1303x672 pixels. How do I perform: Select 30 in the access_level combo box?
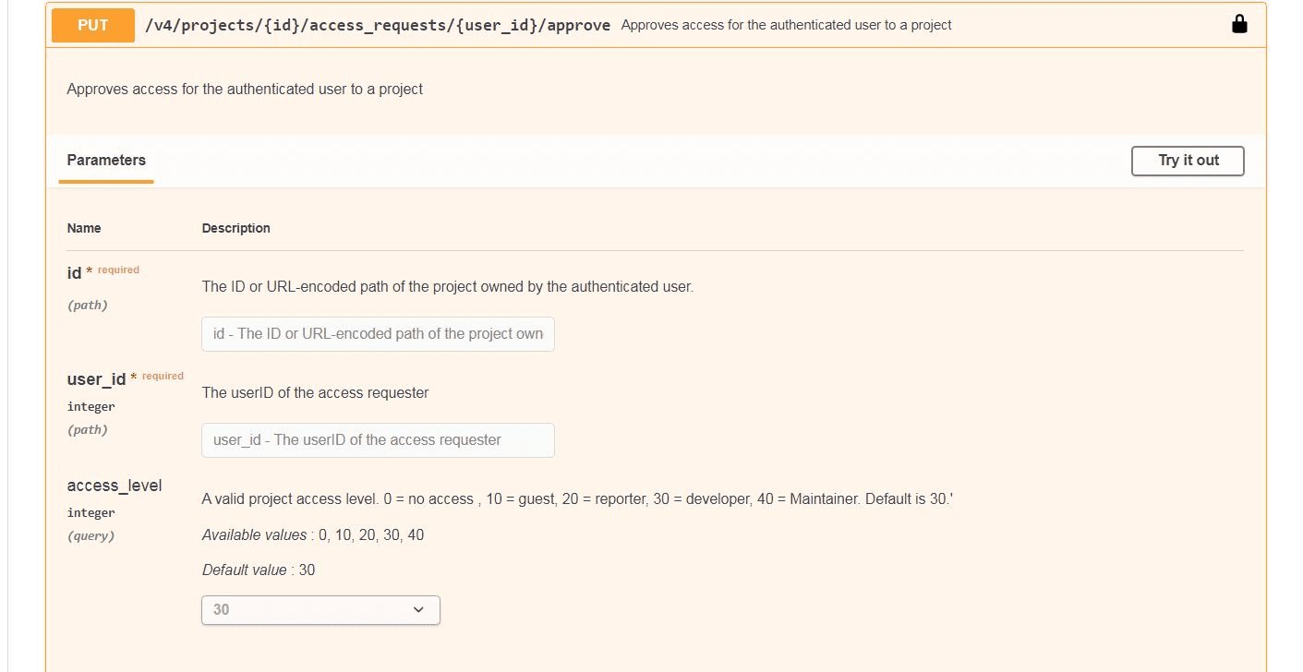tap(320, 609)
